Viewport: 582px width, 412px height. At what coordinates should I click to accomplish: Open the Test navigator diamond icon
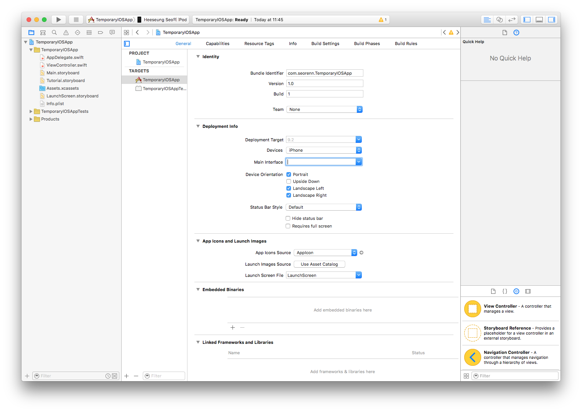coord(77,32)
